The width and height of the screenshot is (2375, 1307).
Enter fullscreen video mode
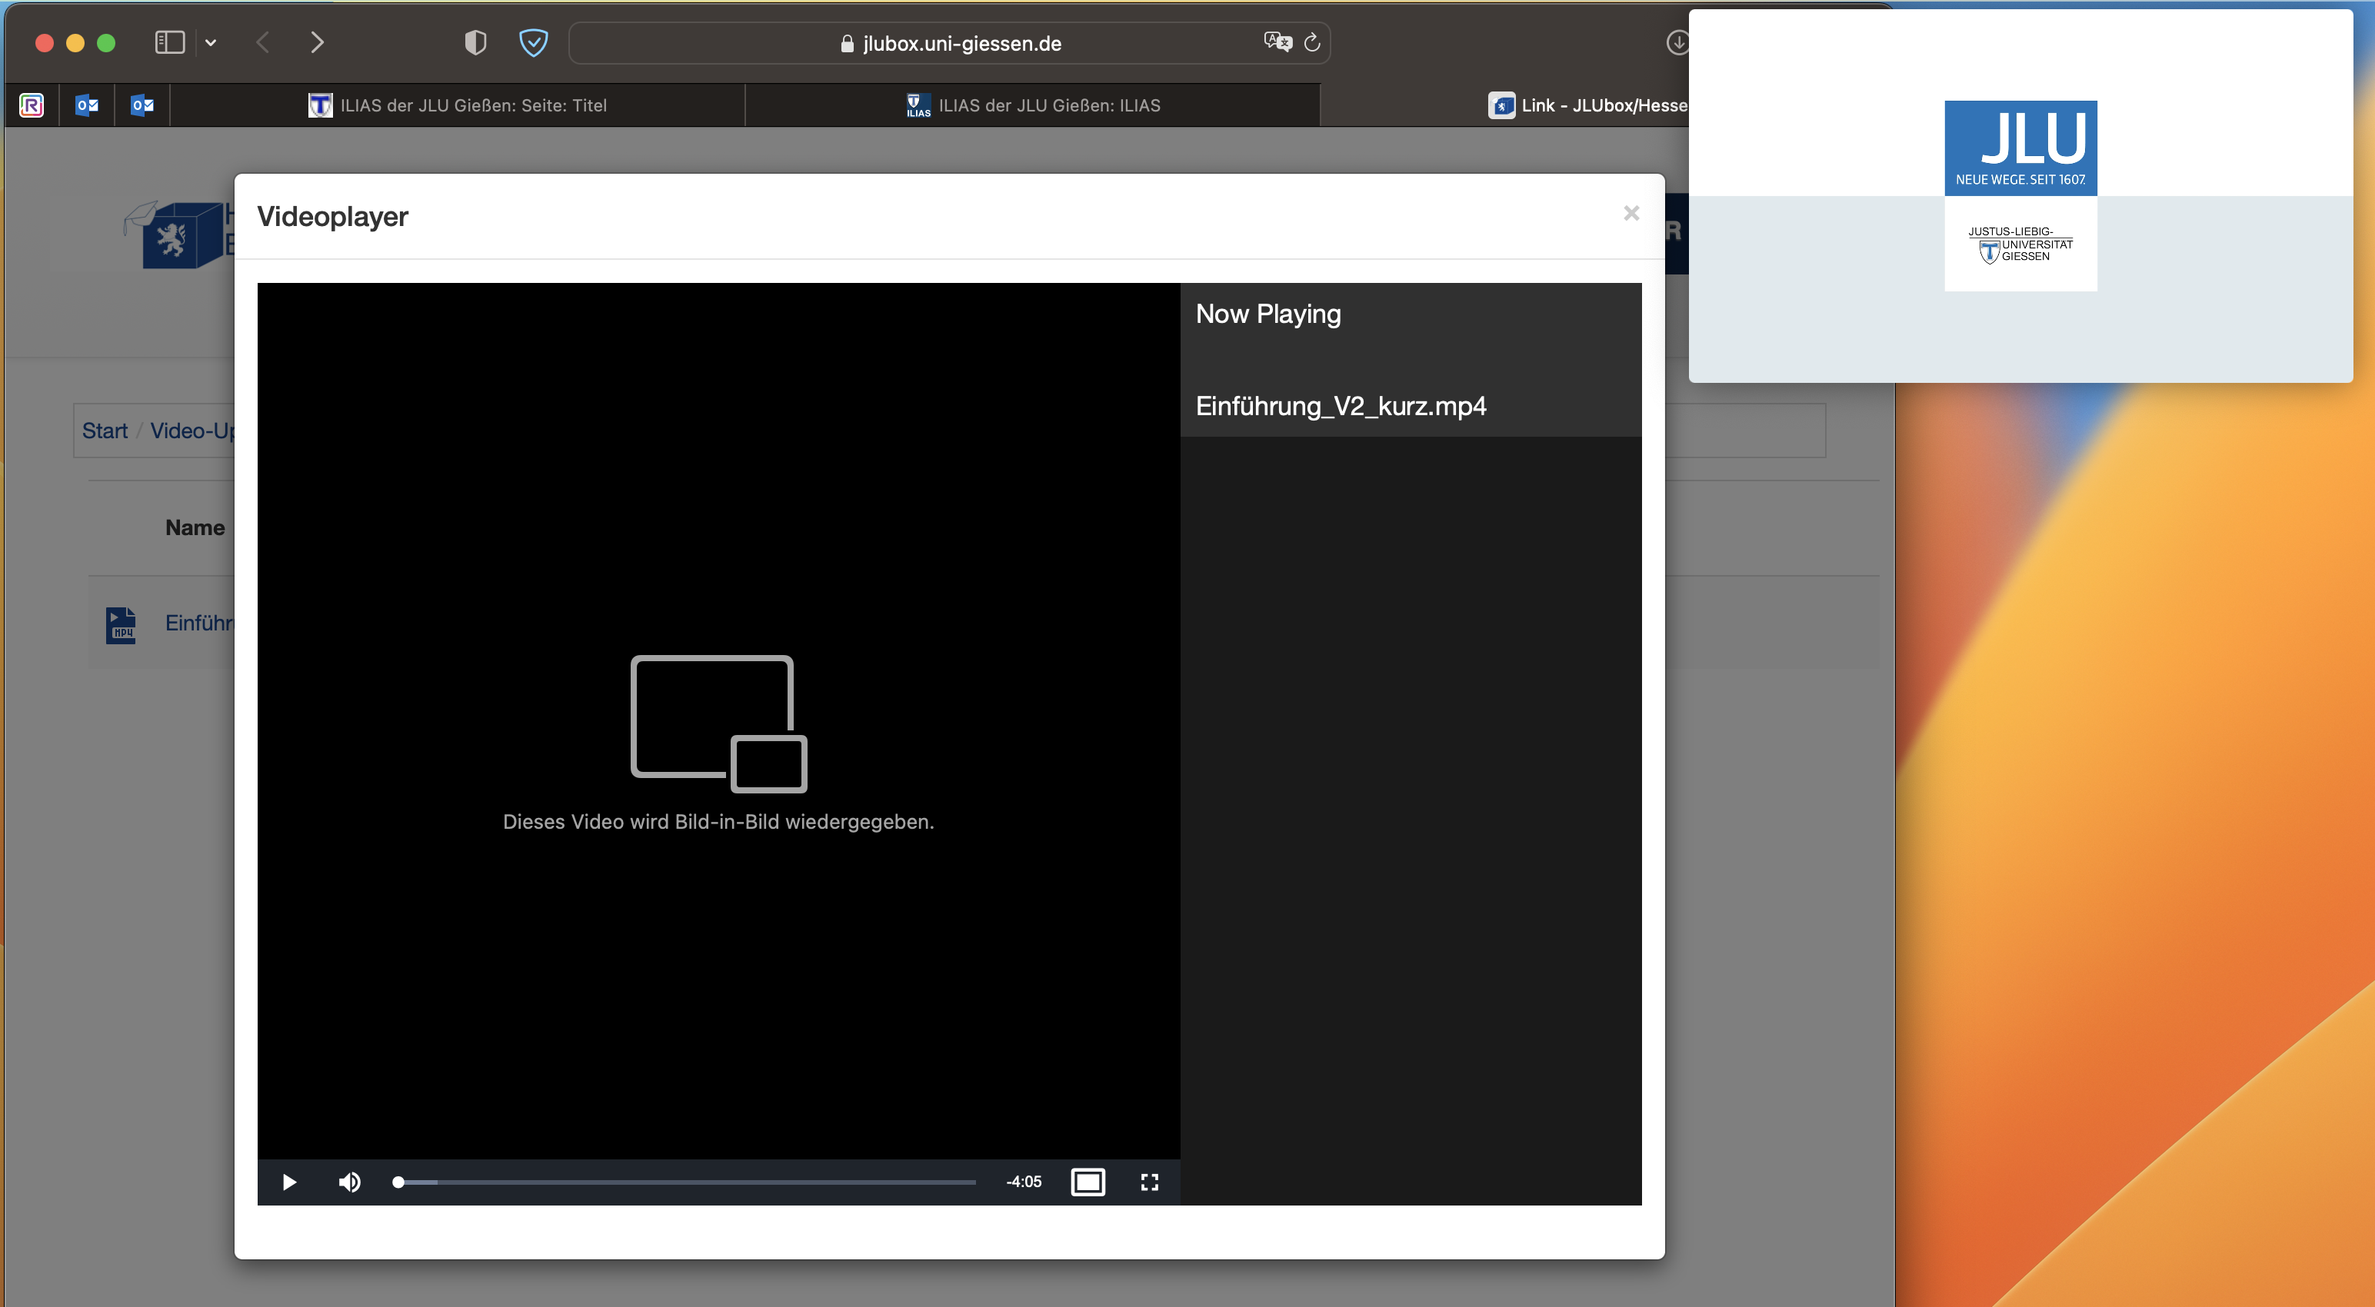point(1149,1182)
